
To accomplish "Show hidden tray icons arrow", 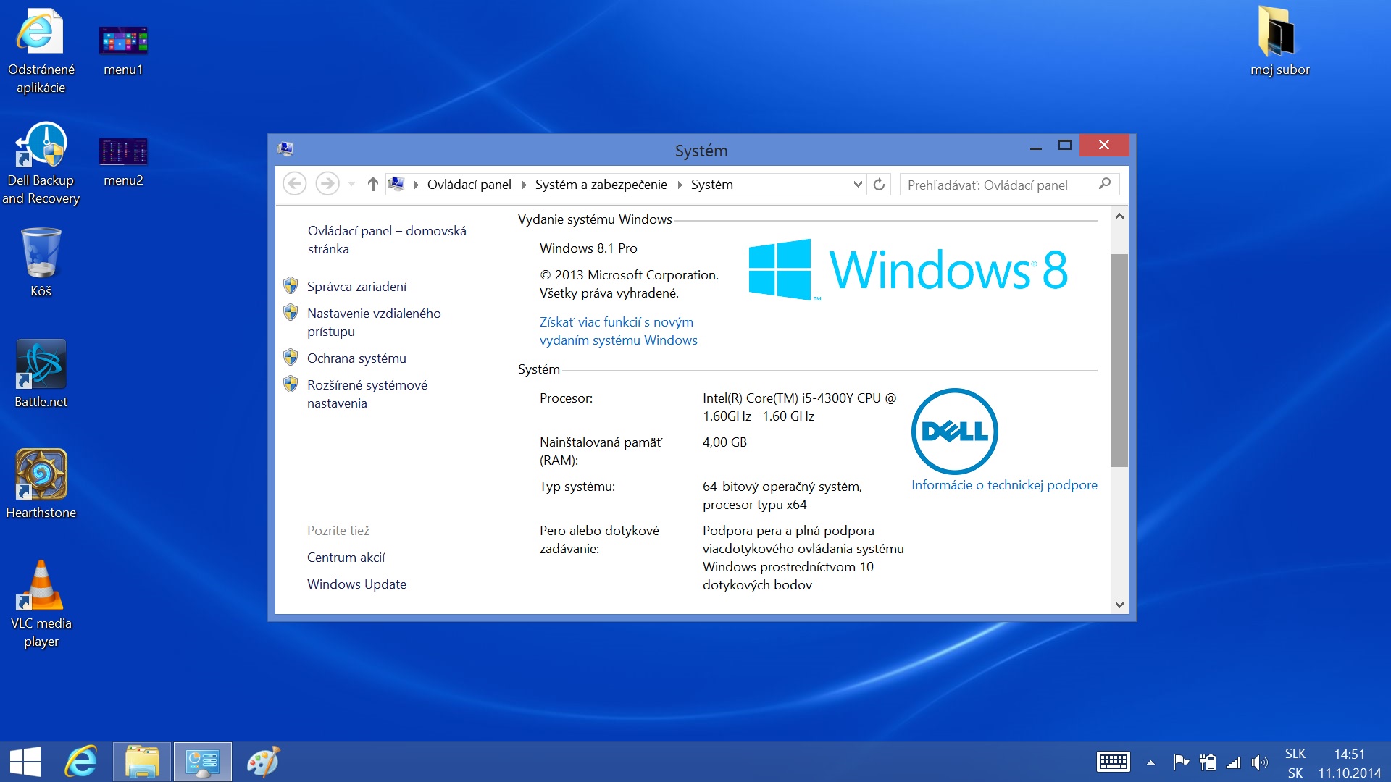I will click(x=1150, y=762).
